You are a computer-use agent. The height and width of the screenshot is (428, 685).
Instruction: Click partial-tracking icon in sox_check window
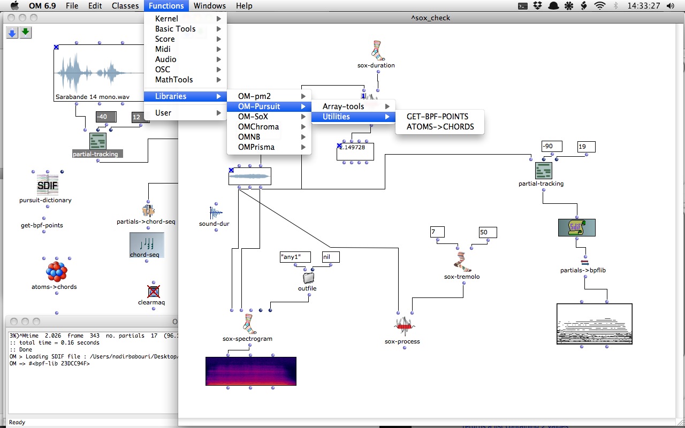(x=543, y=171)
